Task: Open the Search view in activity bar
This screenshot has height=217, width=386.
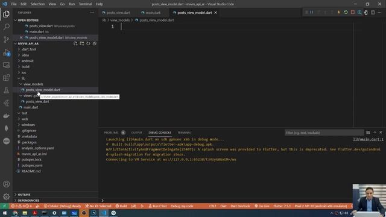Action: point(6,27)
